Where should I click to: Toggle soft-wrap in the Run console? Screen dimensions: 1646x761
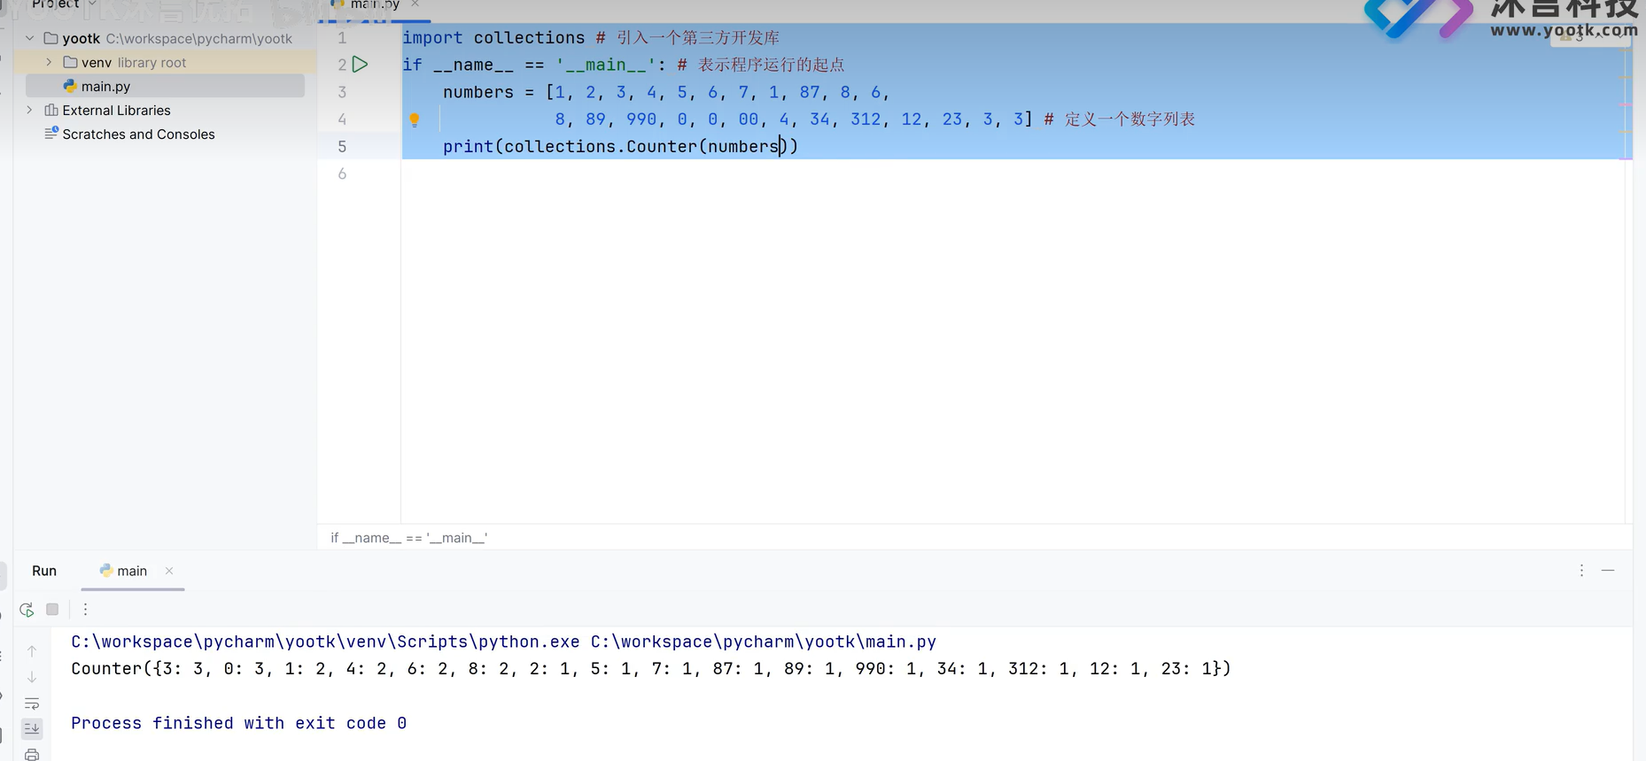[x=32, y=703]
